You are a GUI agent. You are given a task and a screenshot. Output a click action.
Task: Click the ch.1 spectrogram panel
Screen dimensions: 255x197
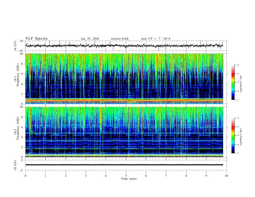click(124, 79)
